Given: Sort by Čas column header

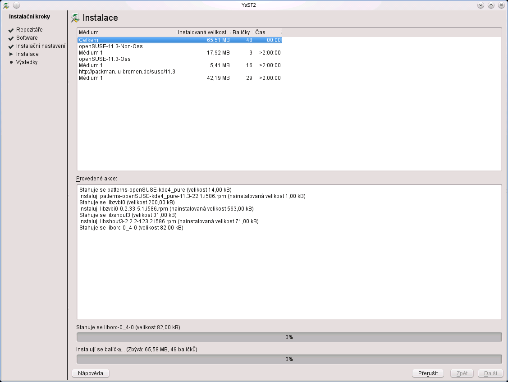Looking at the screenshot, I should click(x=268, y=32).
